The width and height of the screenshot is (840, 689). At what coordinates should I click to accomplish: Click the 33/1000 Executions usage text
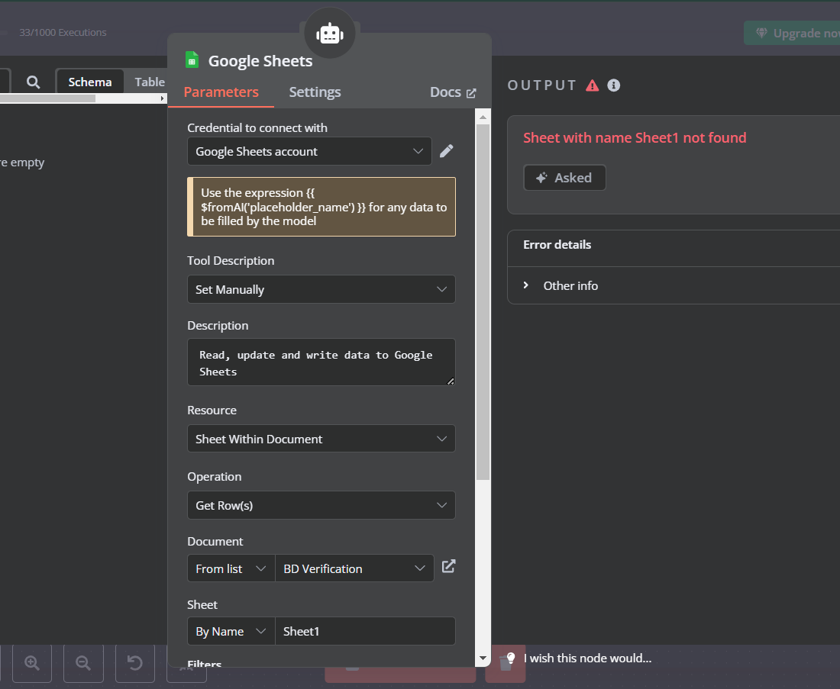pos(63,32)
